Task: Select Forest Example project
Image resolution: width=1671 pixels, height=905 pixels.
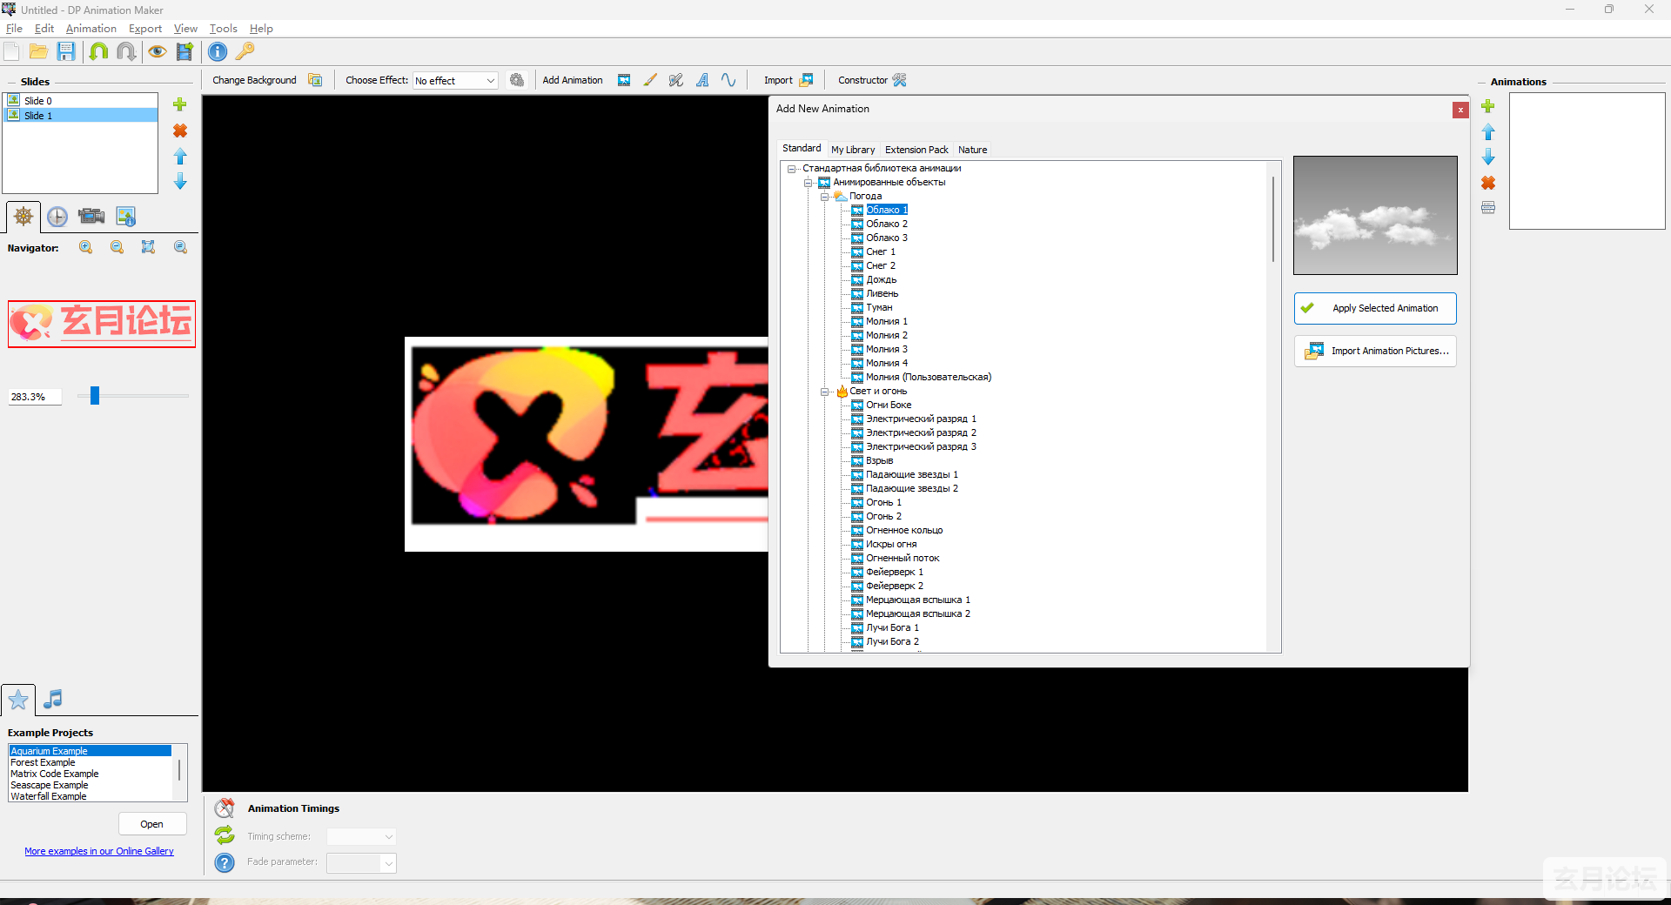Action: (43, 762)
